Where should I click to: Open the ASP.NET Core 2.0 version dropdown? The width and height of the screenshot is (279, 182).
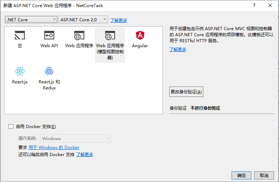(83, 20)
